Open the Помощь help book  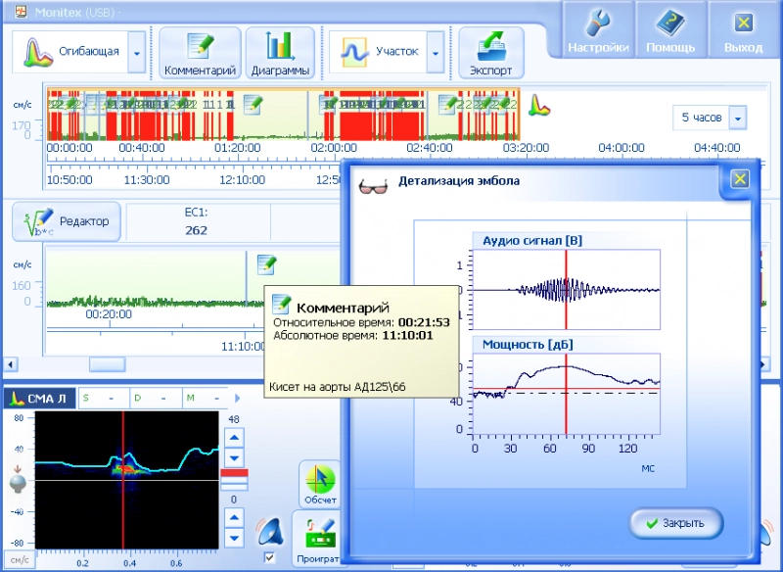click(670, 29)
